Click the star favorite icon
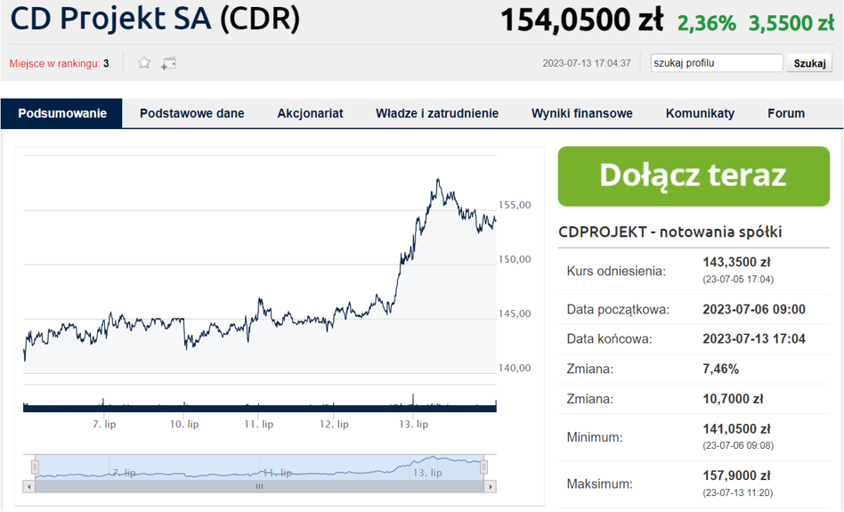 click(144, 63)
